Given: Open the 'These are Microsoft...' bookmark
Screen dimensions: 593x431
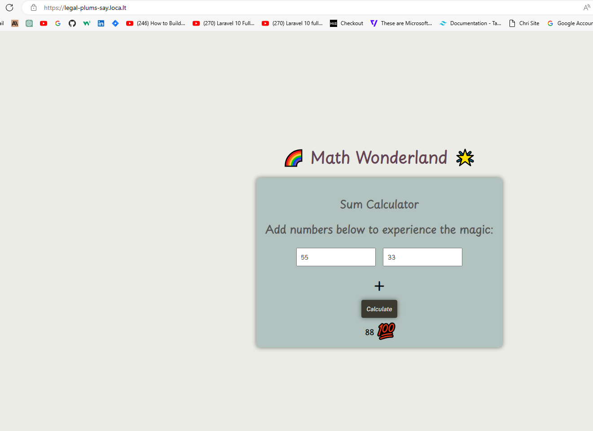Looking at the screenshot, I should click(401, 23).
